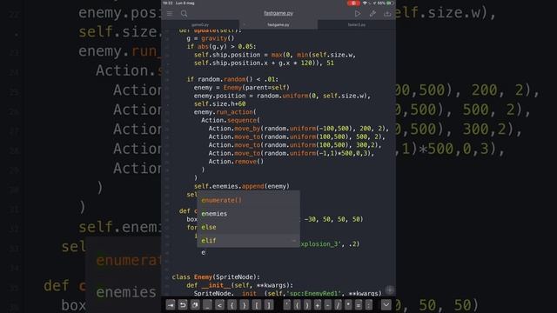Image resolution: width=557 pixels, height=313 pixels.
Task: Tap the Tab indent key on keyboard bar
Action: [x=171, y=305]
